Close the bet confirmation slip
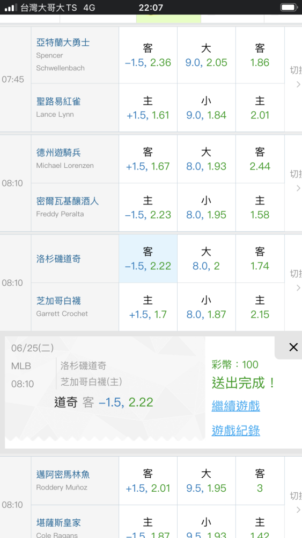Screen dimensions: 302x538 tap(293, 347)
